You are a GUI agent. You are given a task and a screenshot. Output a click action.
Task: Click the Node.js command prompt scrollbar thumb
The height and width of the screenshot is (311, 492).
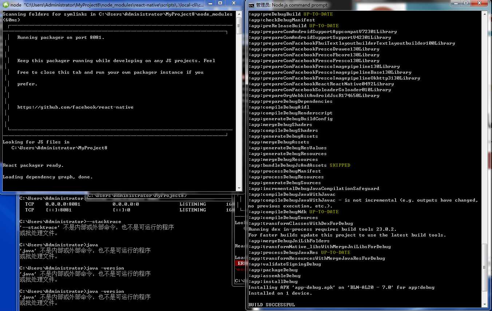[x=485, y=267]
